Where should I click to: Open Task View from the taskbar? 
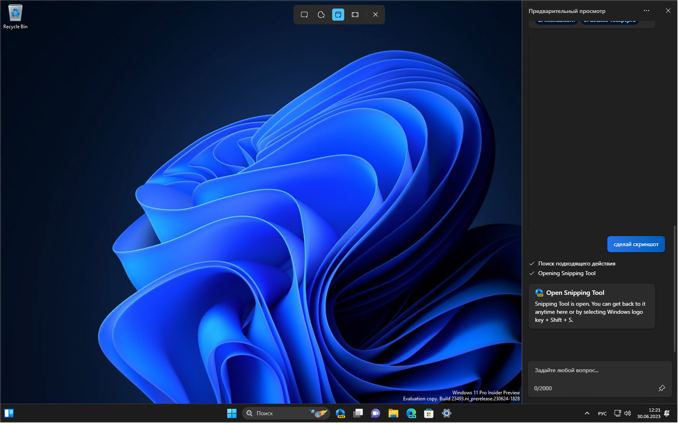(358, 414)
